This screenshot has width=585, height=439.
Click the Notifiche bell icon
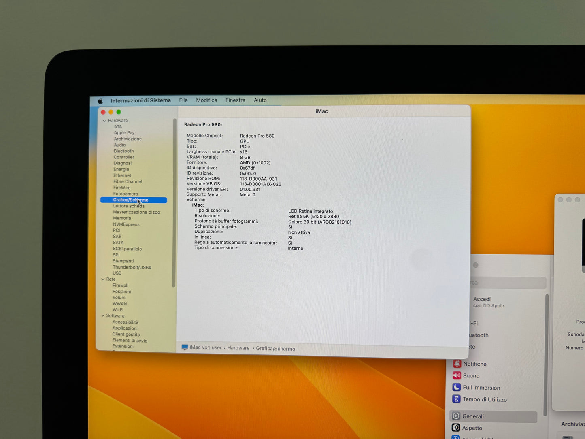[457, 364]
